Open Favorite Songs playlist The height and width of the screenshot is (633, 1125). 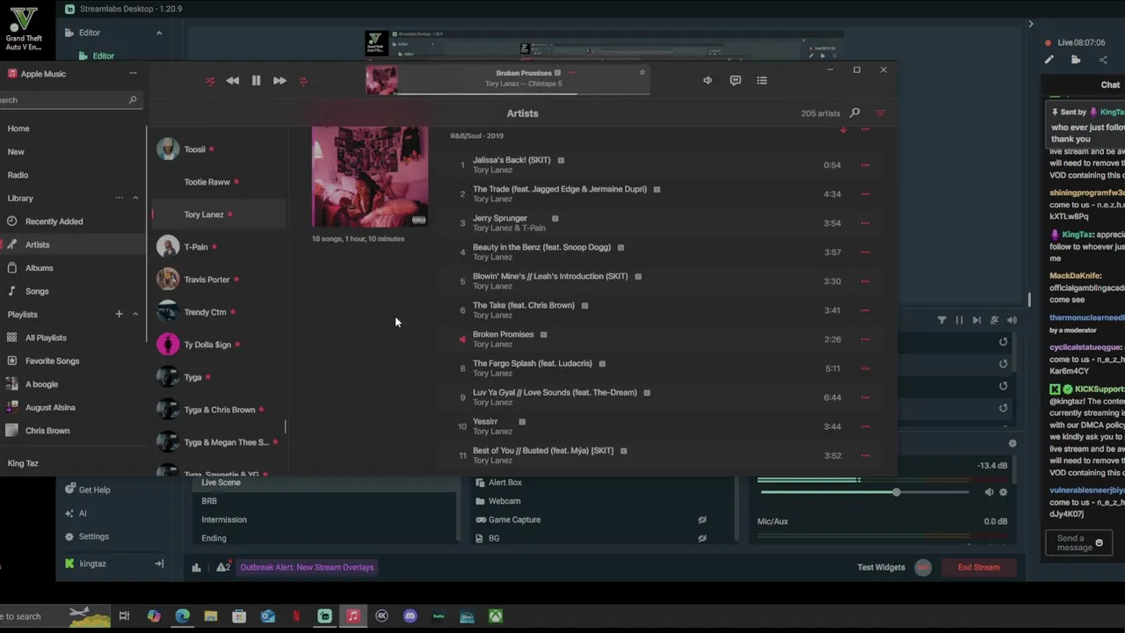click(52, 361)
